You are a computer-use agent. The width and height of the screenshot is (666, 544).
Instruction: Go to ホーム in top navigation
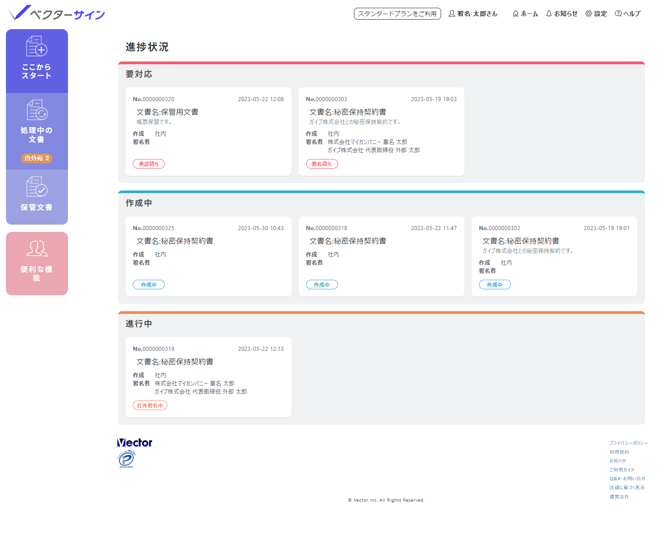click(x=525, y=14)
